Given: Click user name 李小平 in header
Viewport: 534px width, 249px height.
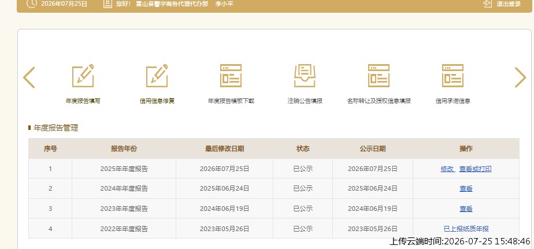Looking at the screenshot, I should [x=224, y=4].
